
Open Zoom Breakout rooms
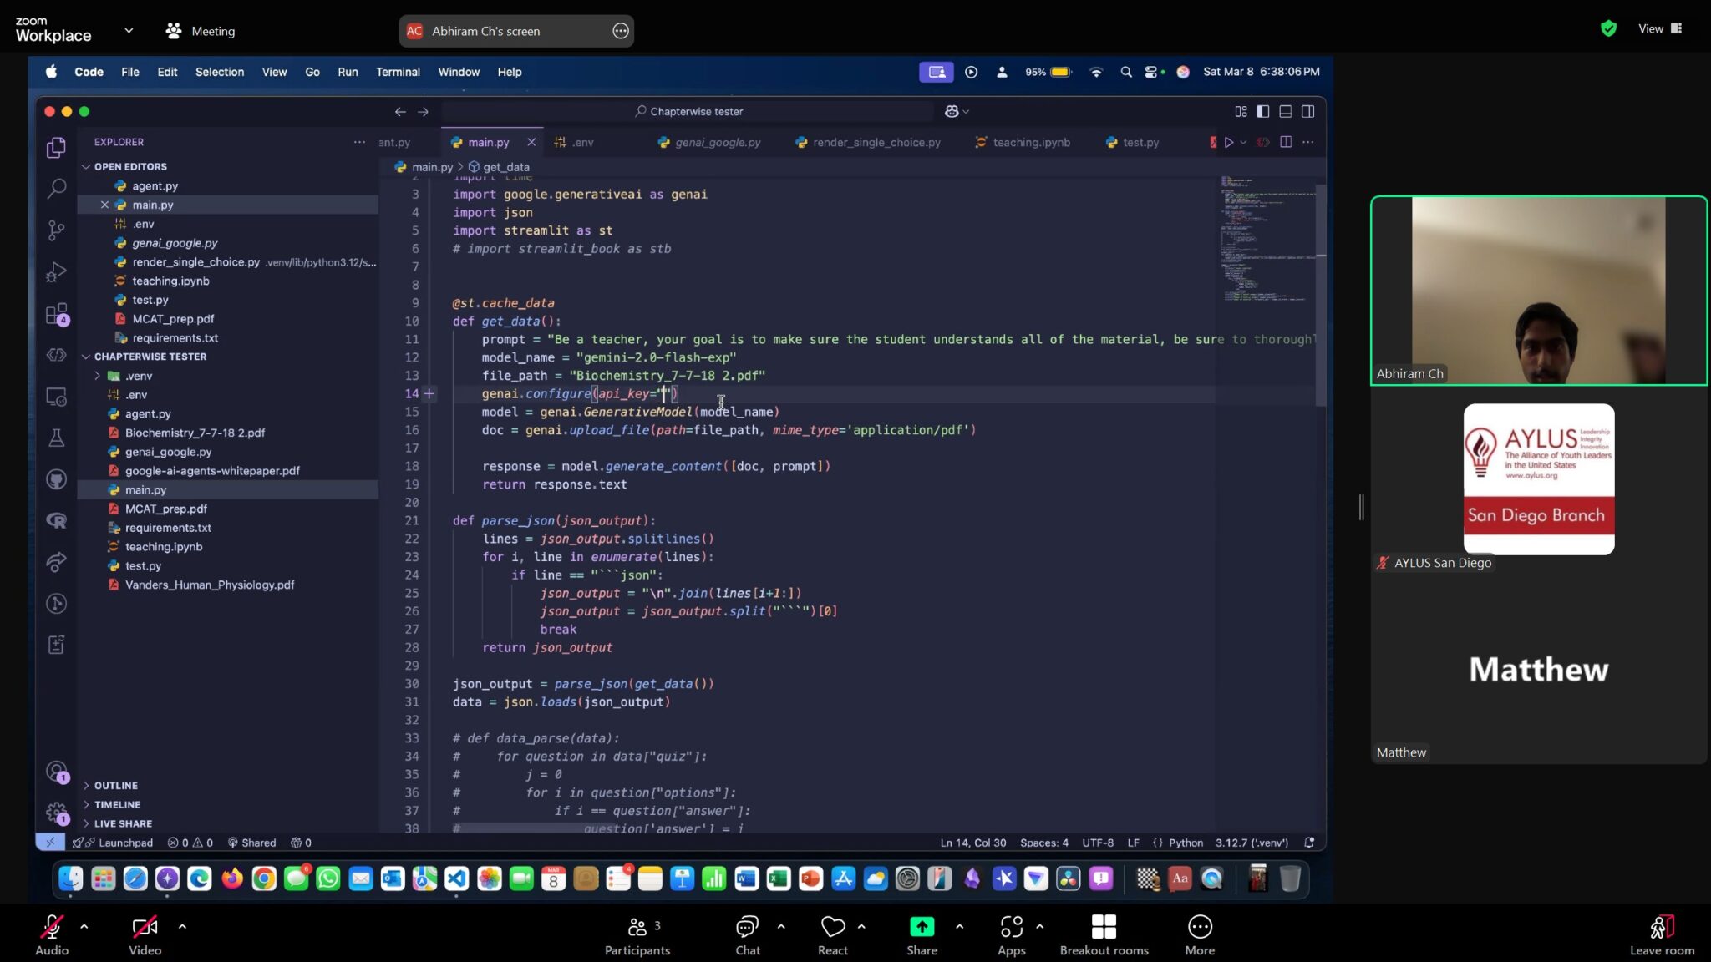[1104, 936]
